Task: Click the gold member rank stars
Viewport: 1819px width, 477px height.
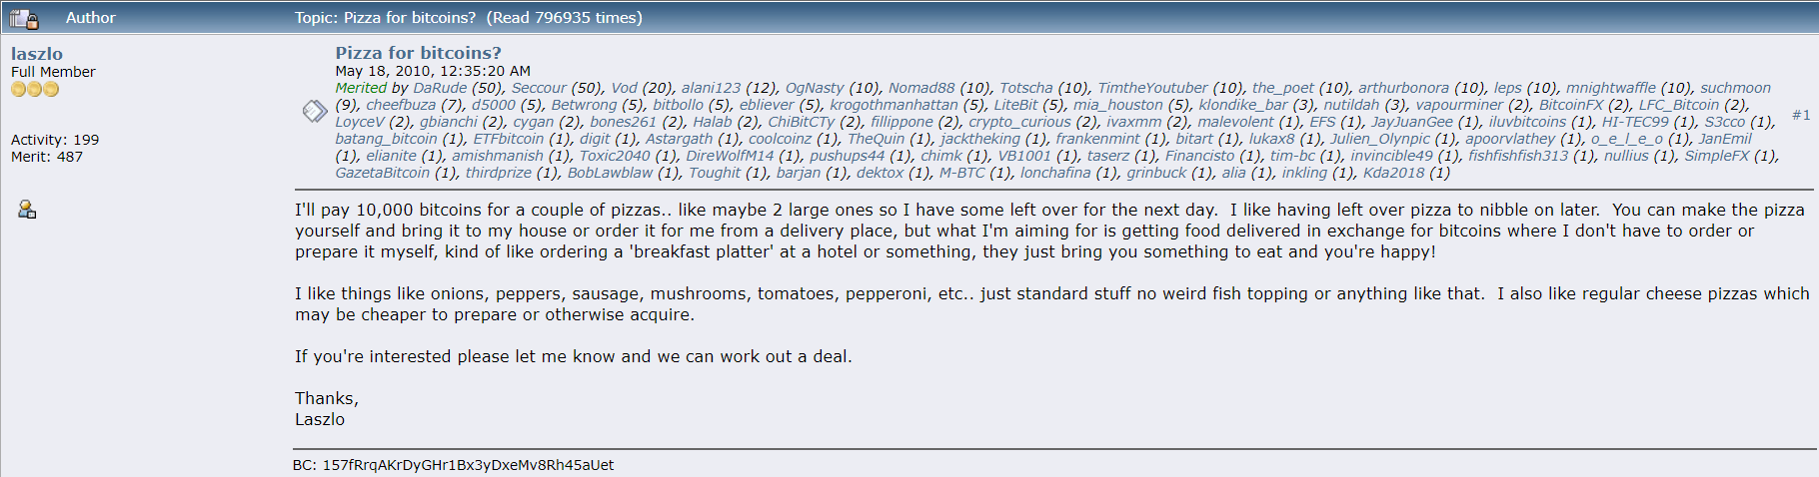Action: point(35,90)
